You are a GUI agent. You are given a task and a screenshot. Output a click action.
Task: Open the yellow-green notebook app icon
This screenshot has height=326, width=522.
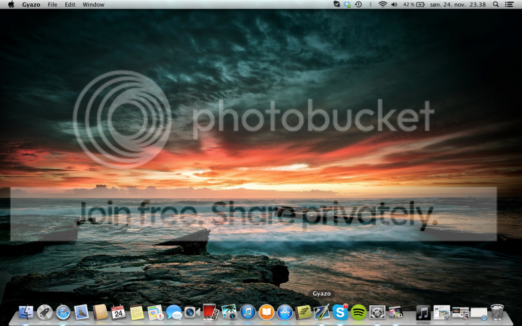click(x=303, y=312)
